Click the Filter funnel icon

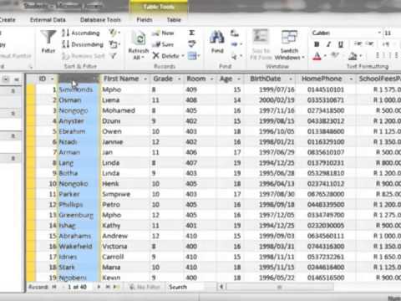48,38
